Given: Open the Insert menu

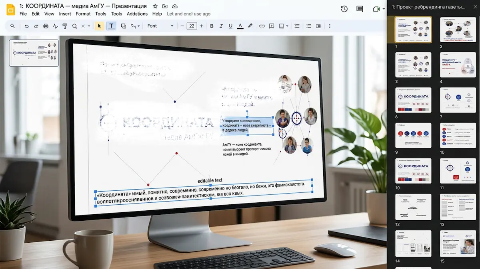Looking at the screenshot, I should coord(65,14).
